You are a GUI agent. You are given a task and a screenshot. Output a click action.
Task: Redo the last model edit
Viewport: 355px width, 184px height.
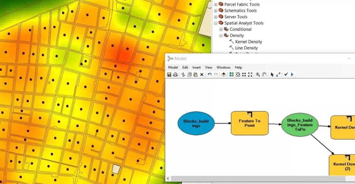(x=216, y=74)
